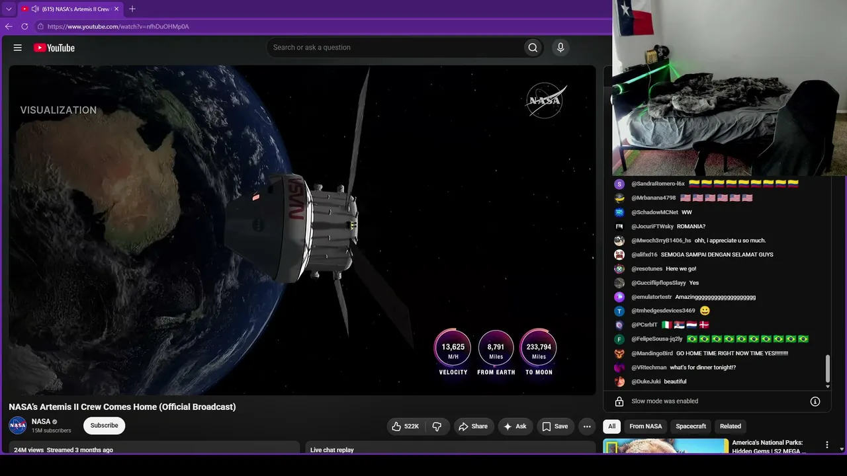Click the @Mwoch3rryB1406_hs avatar in chat
This screenshot has height=476, width=847.
coord(619,241)
